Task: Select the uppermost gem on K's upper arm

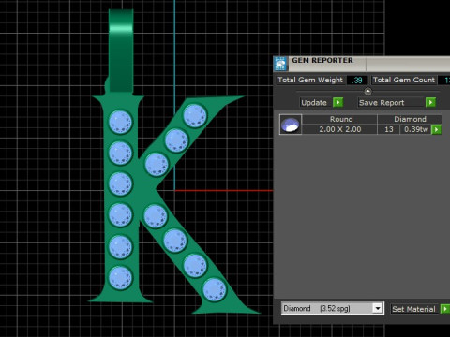Action: coord(195,116)
